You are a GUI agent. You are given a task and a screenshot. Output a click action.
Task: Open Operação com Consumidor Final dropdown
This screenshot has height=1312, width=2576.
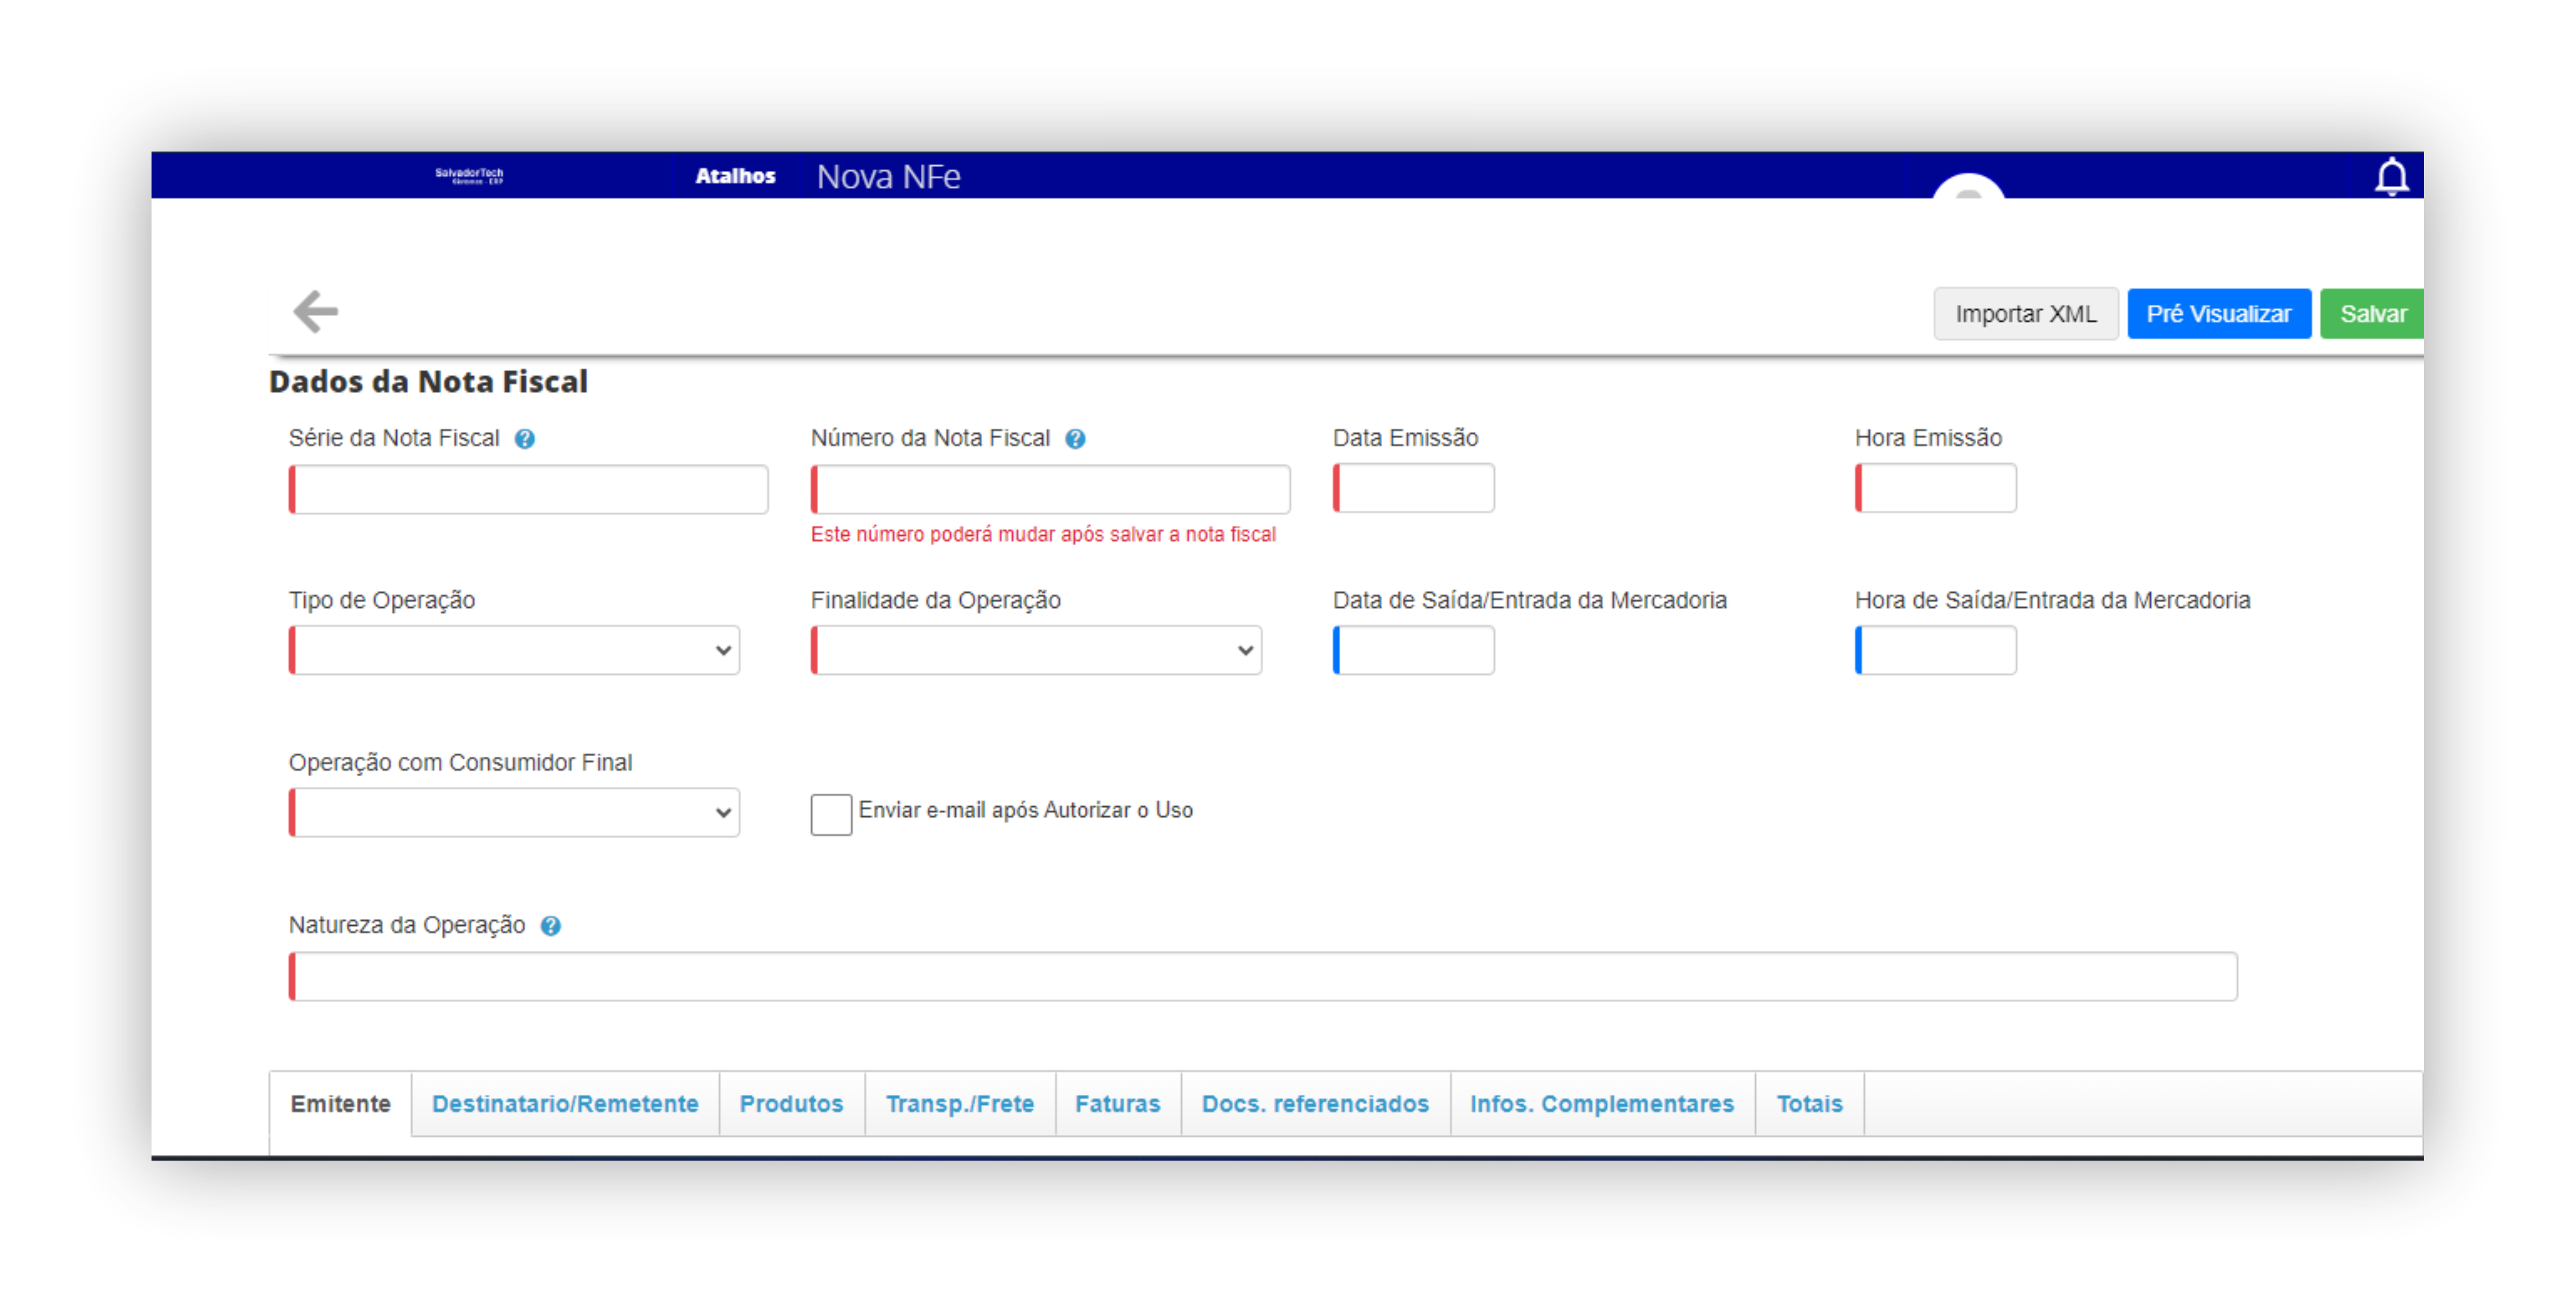coord(514,812)
